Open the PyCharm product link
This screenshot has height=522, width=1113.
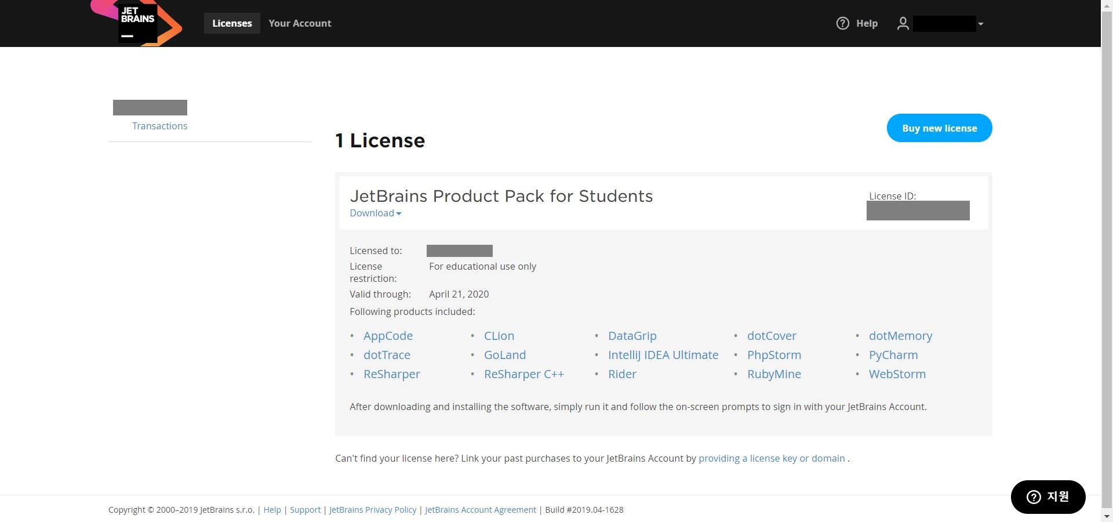[x=893, y=355]
